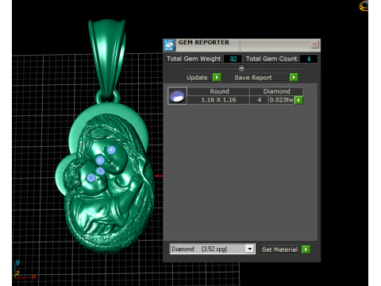Click the GEM REPORTER title bar

[x=243, y=44]
